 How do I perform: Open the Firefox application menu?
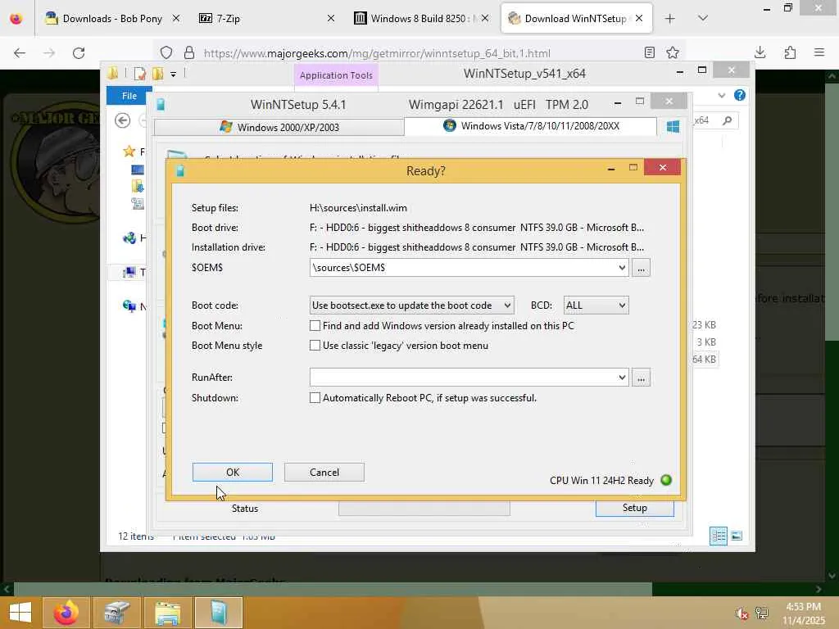819,52
